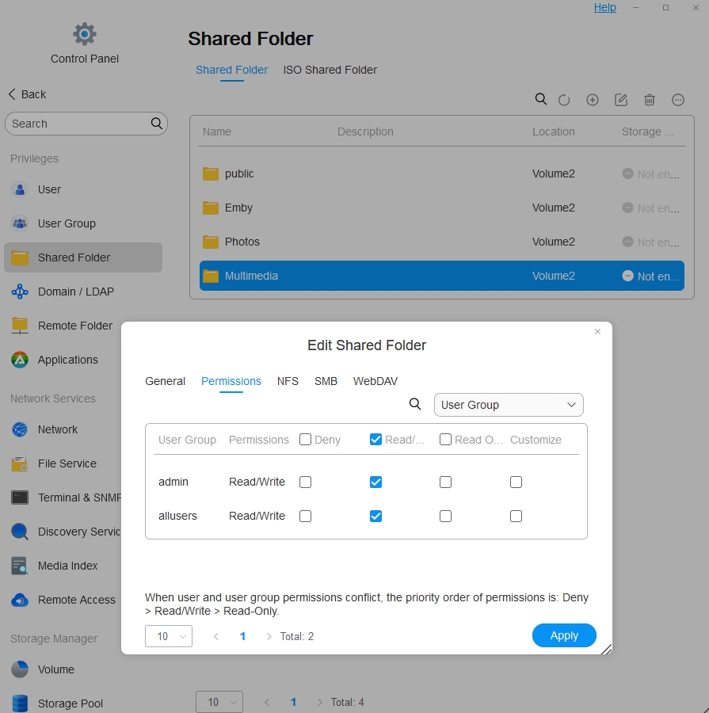
Task: Open Remote Access sidebar icon
Action: (20, 600)
